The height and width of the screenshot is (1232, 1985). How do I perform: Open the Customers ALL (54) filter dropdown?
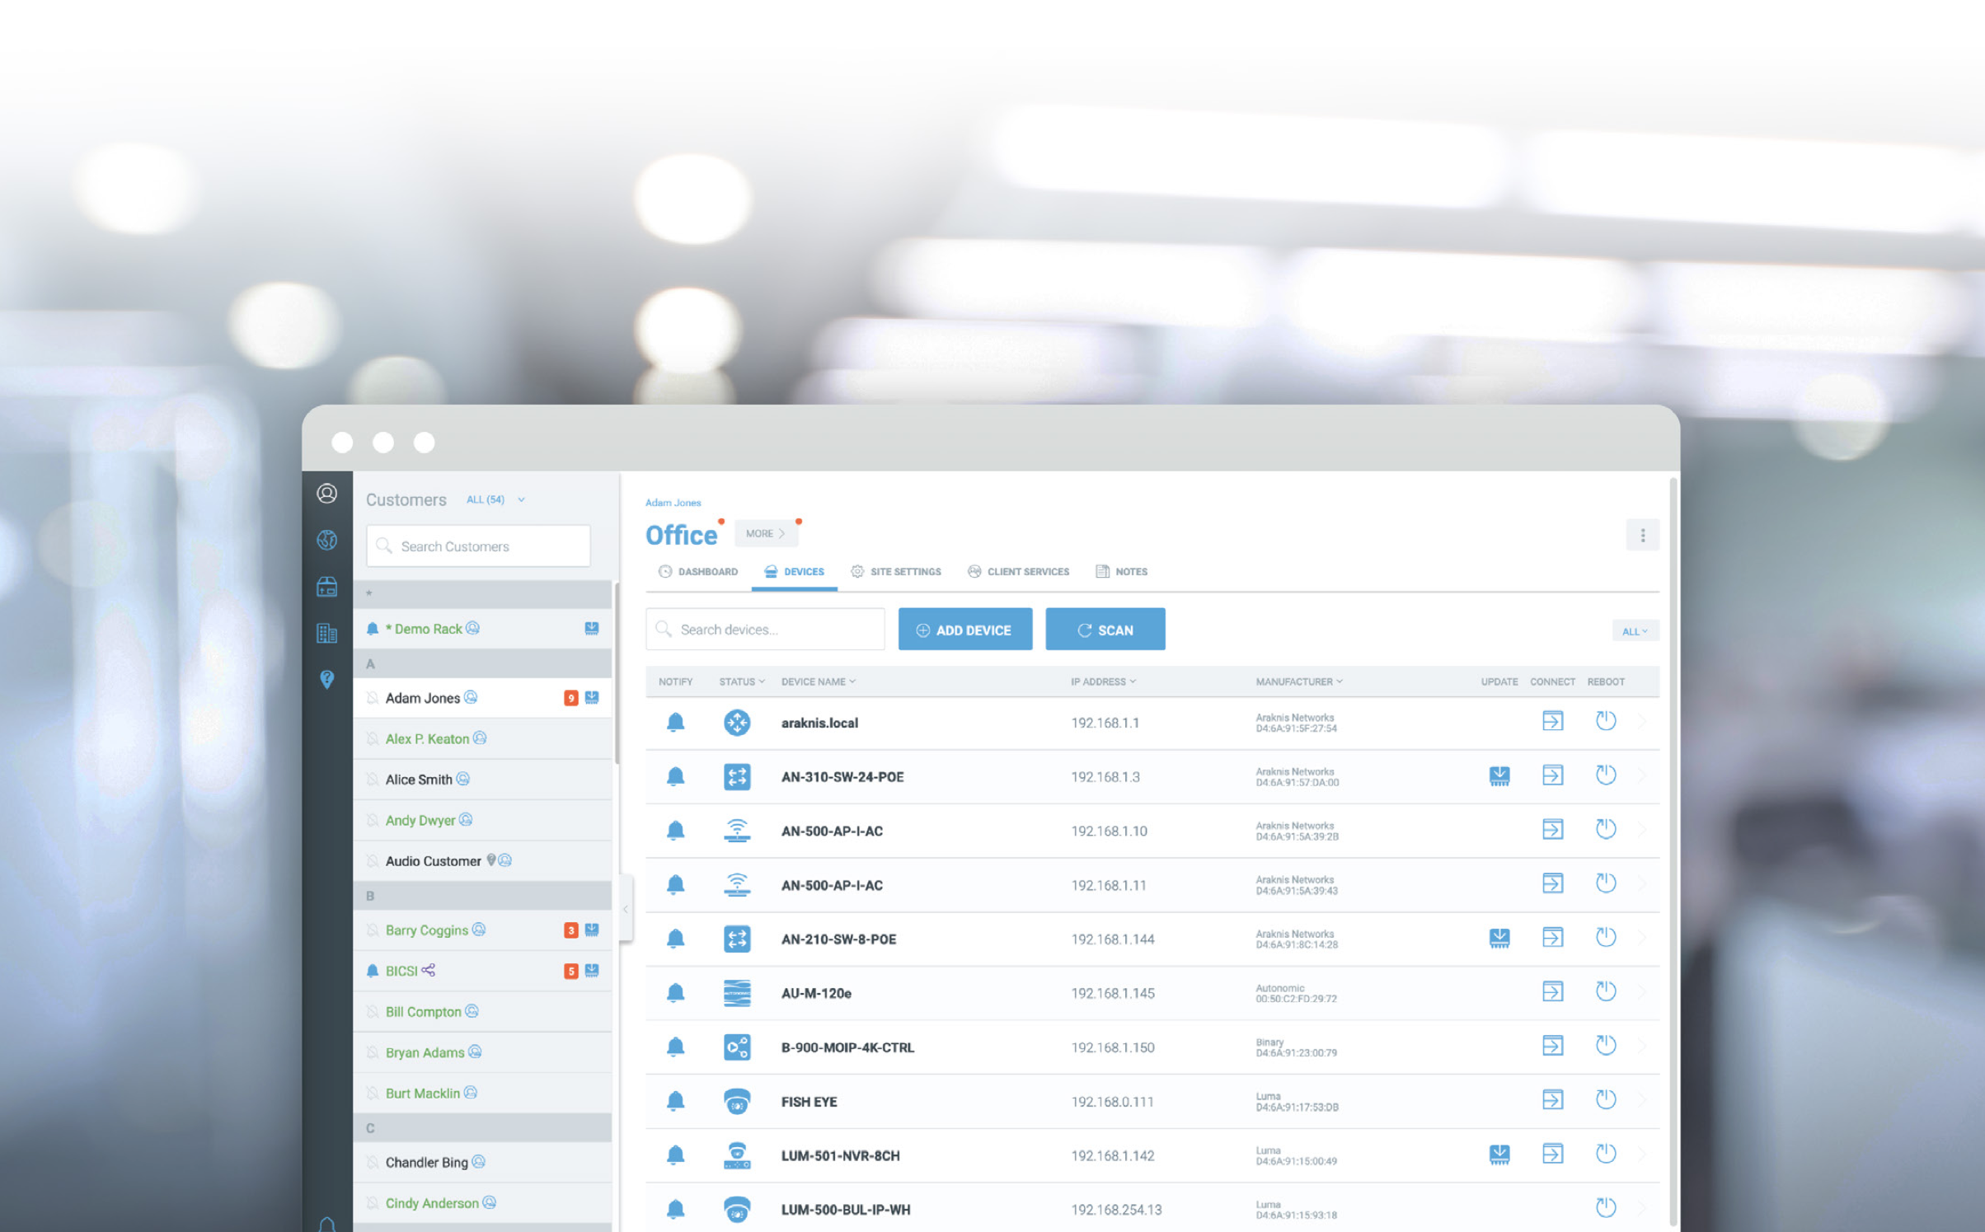coord(495,499)
